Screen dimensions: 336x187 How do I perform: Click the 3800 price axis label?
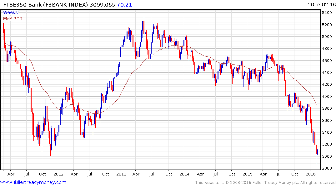327,108
